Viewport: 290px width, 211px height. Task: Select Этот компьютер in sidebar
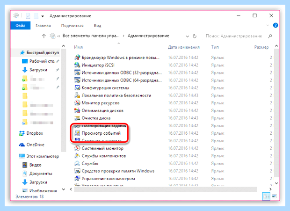tap(39, 156)
